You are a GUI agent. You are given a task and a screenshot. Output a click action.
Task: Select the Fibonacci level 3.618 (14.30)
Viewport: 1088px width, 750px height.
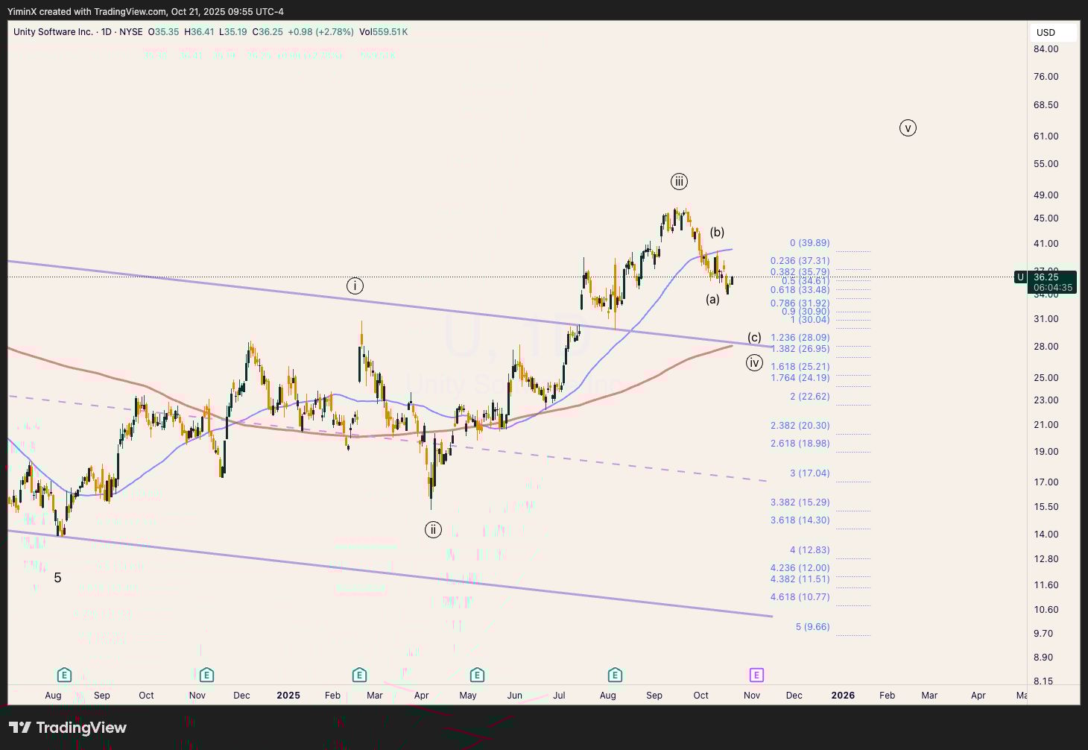(800, 520)
